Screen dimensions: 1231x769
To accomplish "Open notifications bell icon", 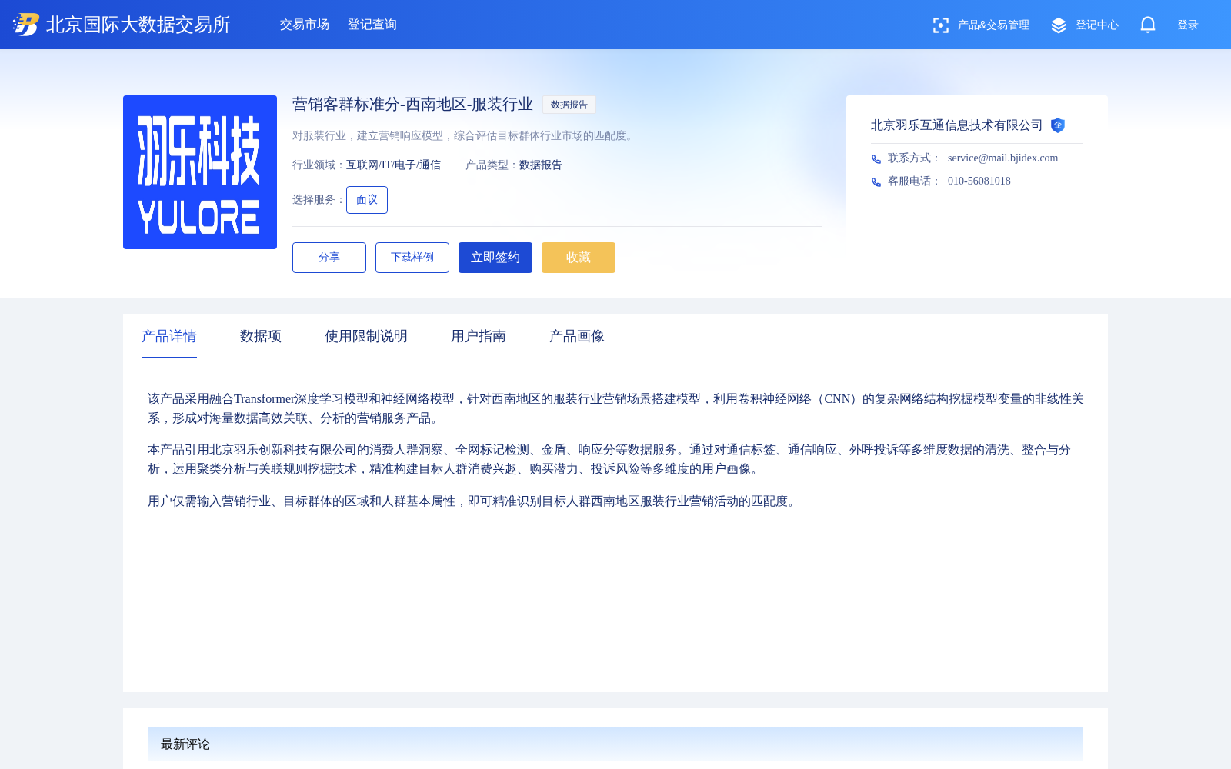I will point(1148,25).
